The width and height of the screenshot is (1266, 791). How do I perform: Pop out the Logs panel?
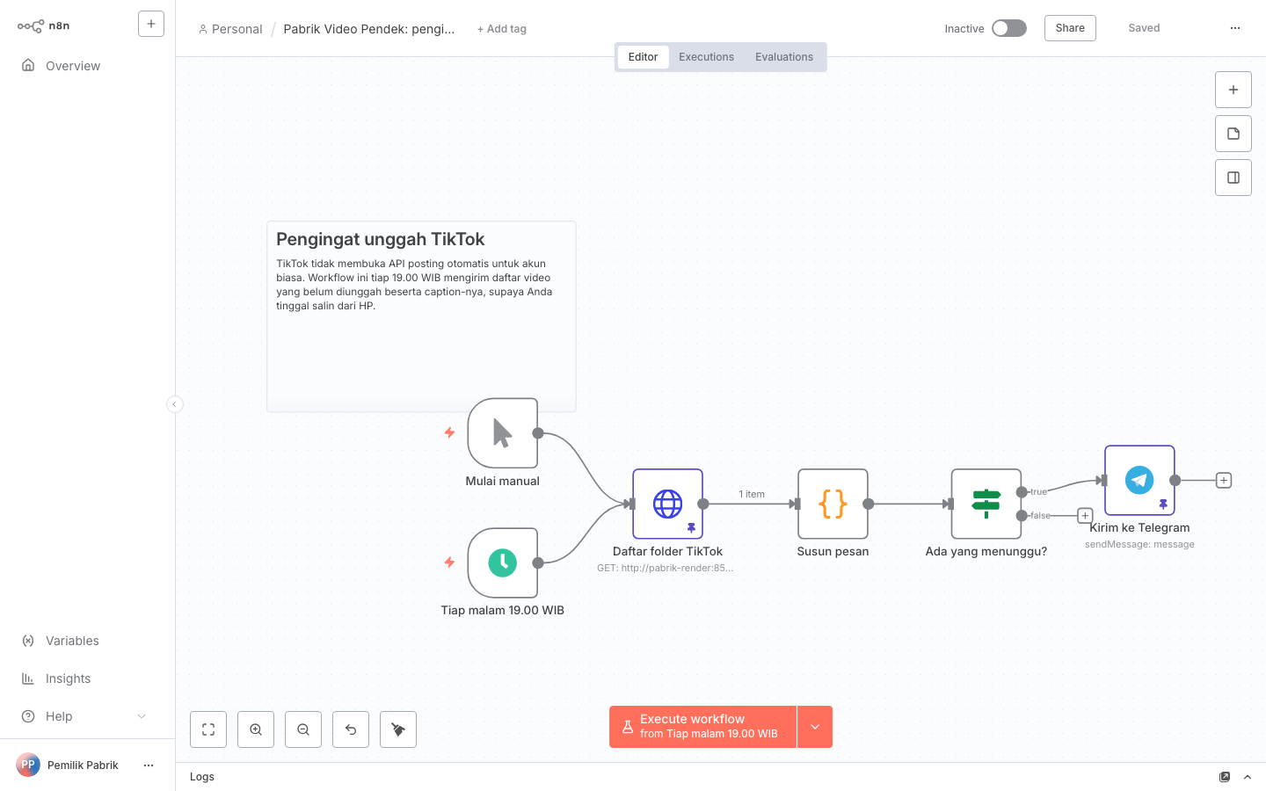pos(1225,777)
